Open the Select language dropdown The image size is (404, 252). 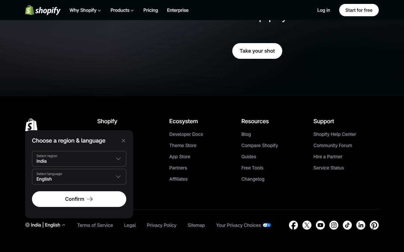(x=79, y=177)
